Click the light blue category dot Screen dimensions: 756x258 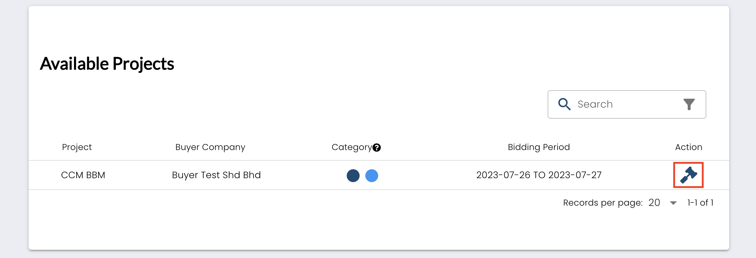pyautogui.click(x=372, y=176)
